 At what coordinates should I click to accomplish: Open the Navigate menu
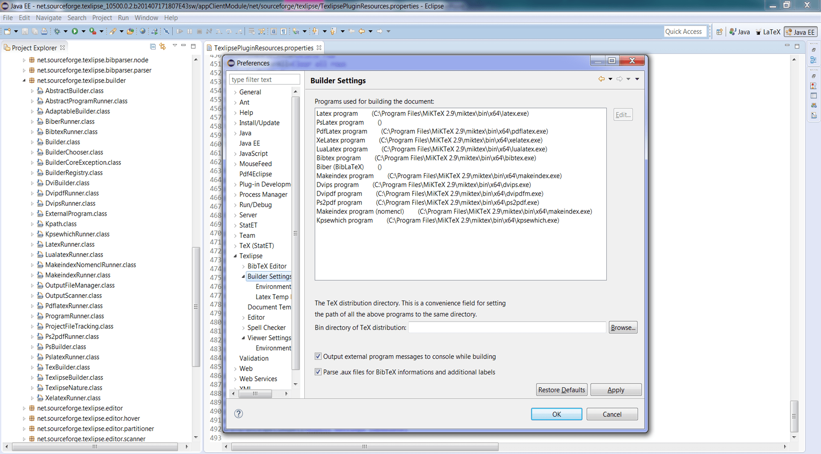[49, 18]
